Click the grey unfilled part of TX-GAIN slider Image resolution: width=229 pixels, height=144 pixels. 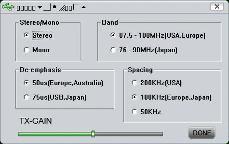[x=129, y=134]
